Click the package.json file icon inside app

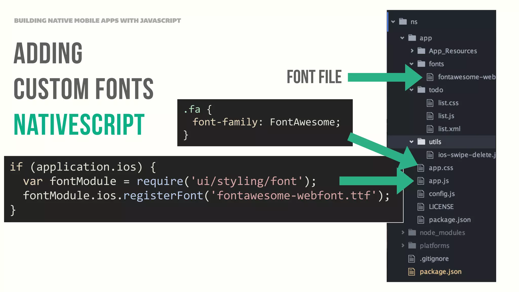(421, 220)
